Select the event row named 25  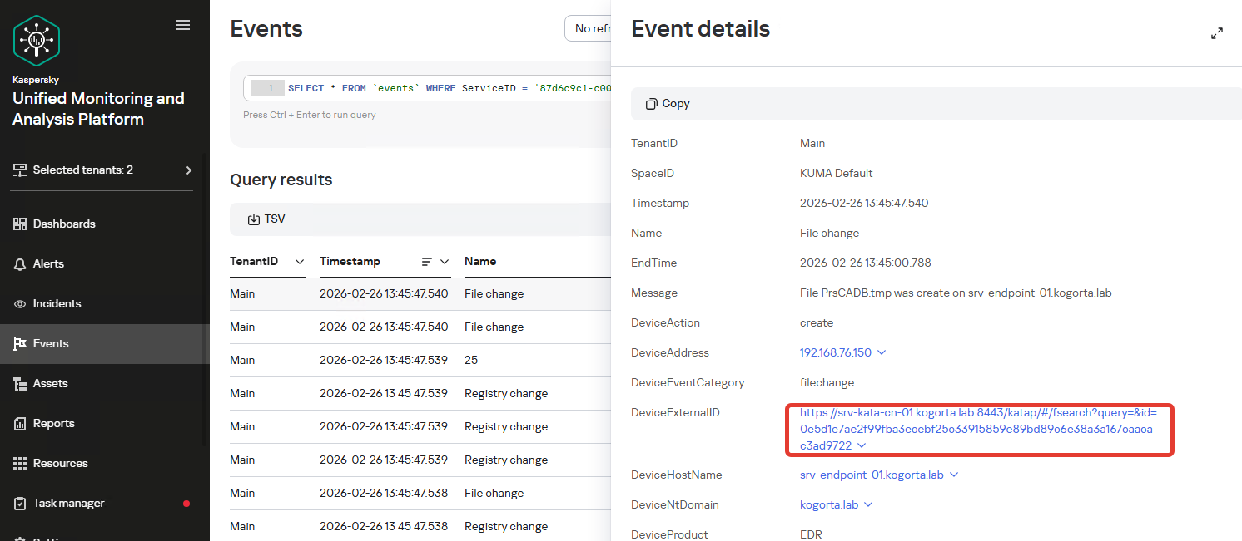(420, 360)
